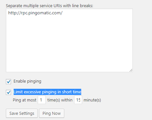The width and height of the screenshot is (152, 120).
Task: Click the blue checkmark beside Limit excessive pinging
Action: tap(8, 92)
